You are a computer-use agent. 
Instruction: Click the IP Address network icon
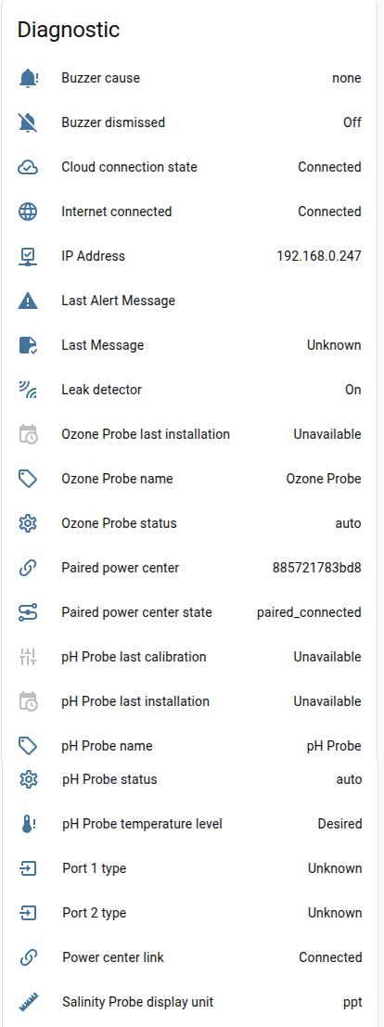[x=28, y=256]
